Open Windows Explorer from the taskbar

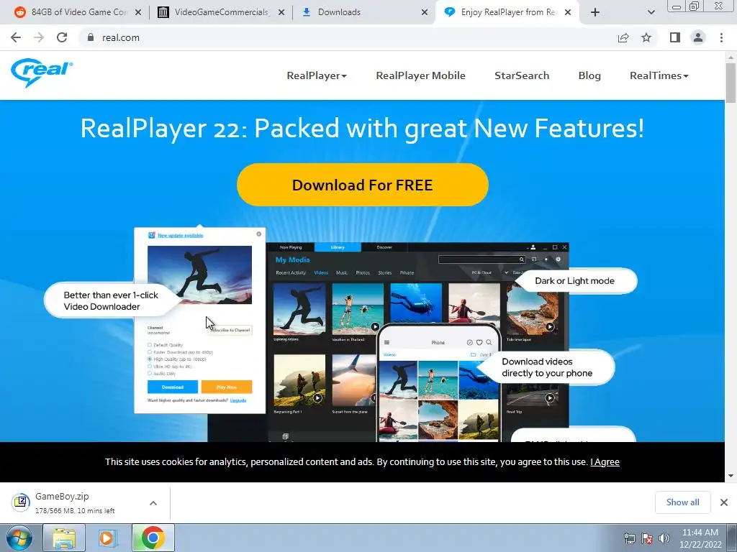64,538
